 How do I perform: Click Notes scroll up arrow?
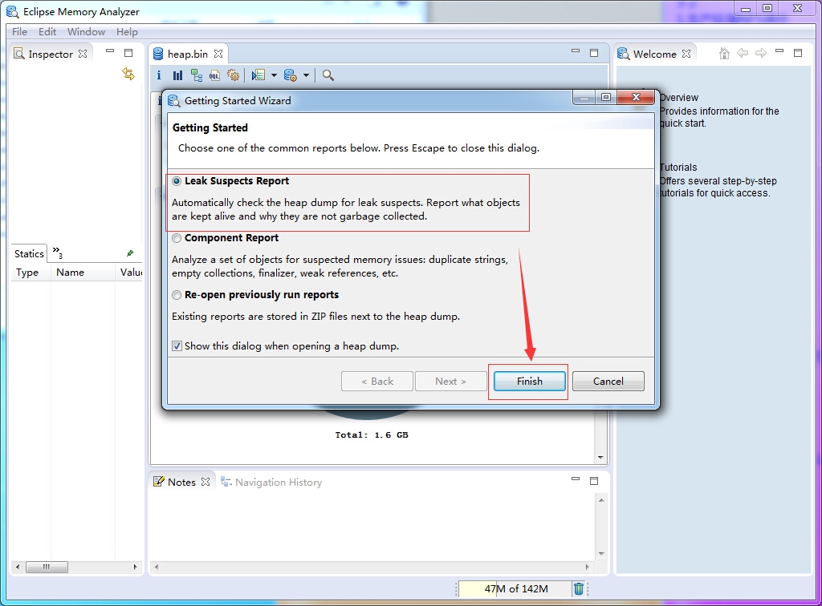point(601,500)
